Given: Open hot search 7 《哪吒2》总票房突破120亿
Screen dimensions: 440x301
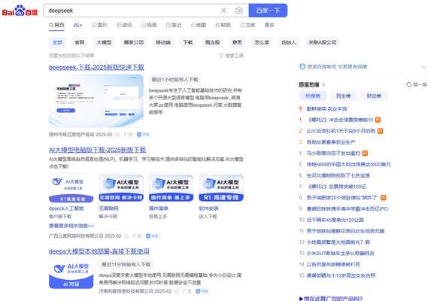Looking at the screenshot, I should point(336,187).
